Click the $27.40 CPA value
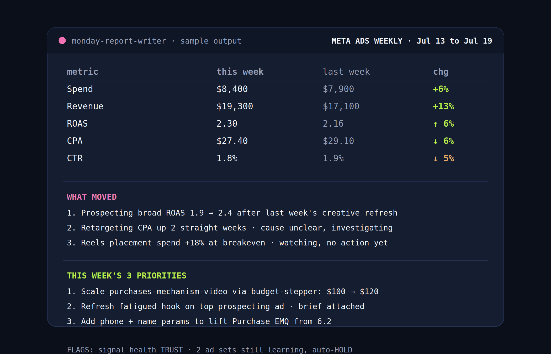 pos(232,141)
